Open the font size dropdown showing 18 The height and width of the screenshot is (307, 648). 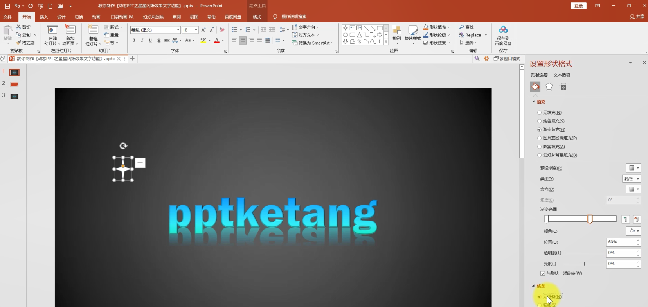196,30
